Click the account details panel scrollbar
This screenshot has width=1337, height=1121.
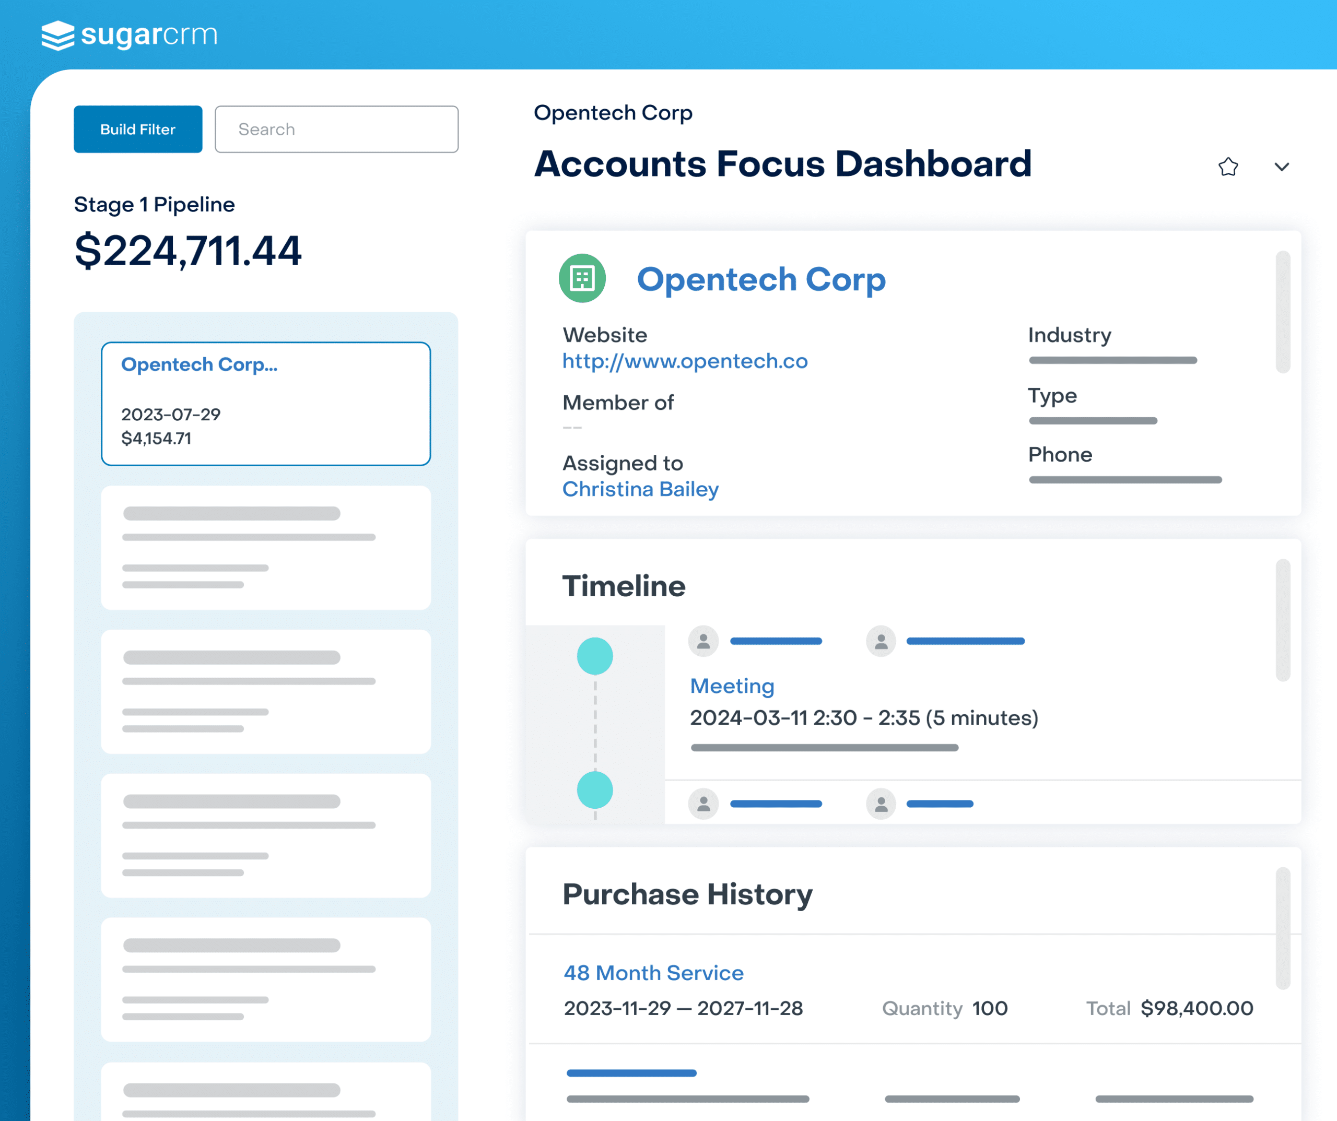[x=1283, y=312]
